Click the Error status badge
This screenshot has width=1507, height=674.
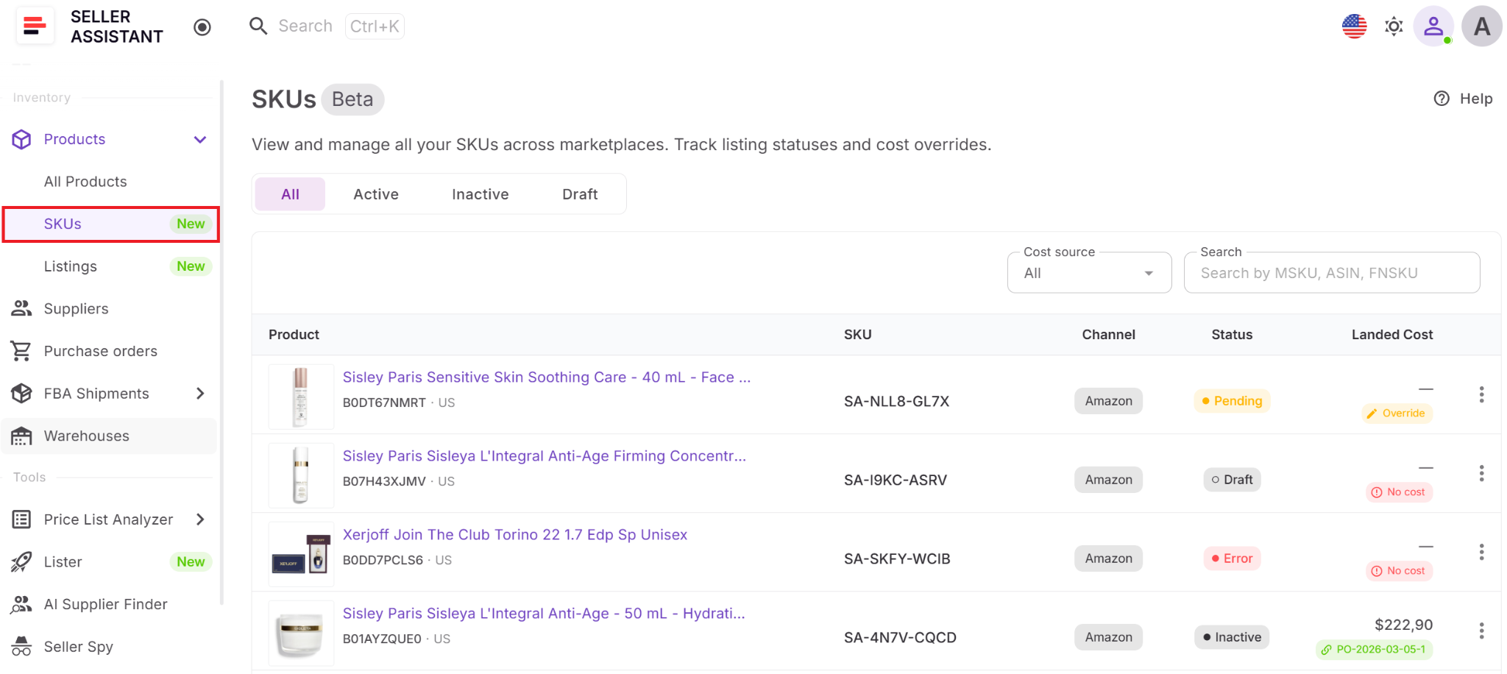pyautogui.click(x=1232, y=558)
